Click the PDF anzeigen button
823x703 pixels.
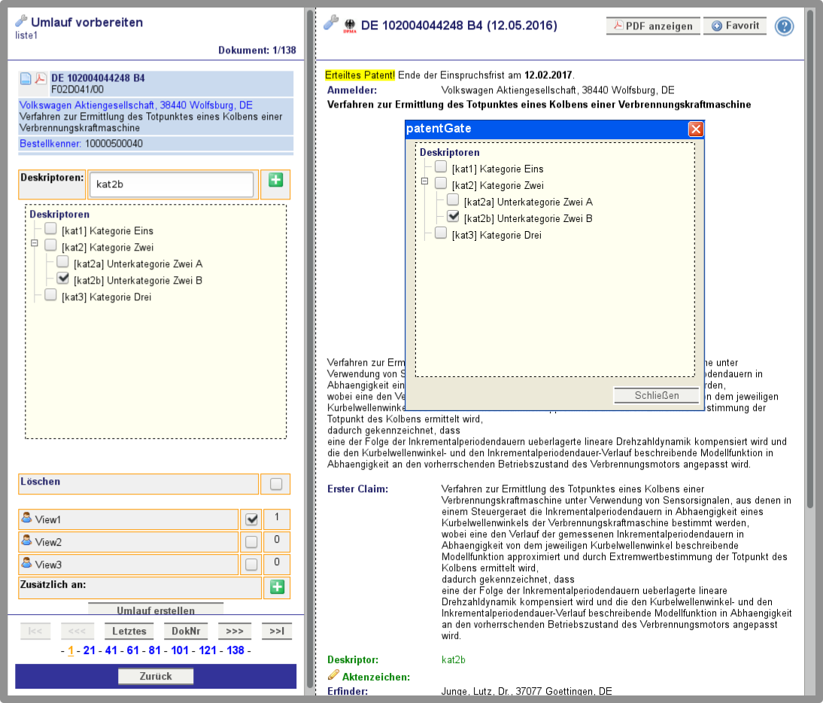[x=653, y=26]
